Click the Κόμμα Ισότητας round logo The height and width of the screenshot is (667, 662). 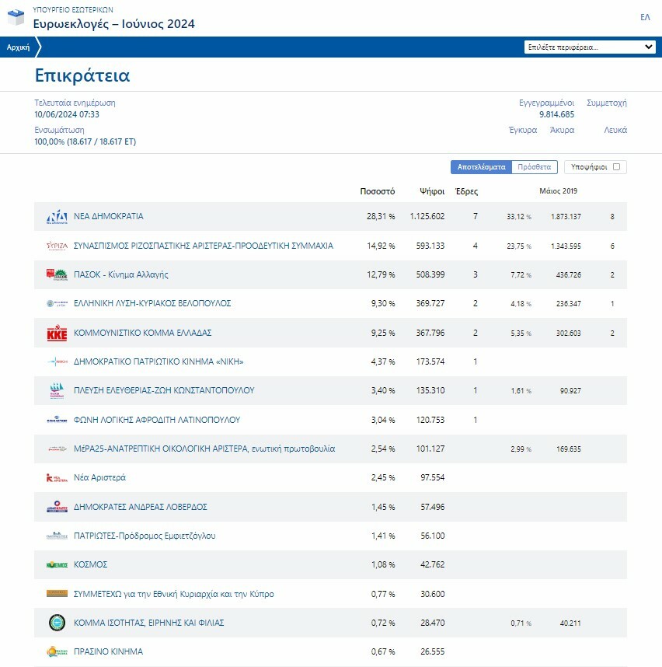[x=57, y=623]
